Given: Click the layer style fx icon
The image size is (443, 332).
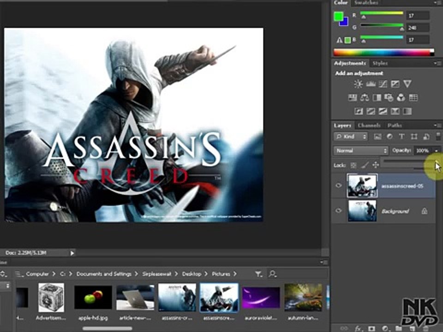Looking at the screenshot, I should pyautogui.click(x=358, y=328).
